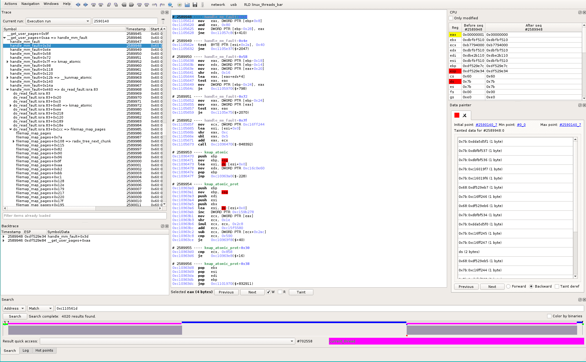Click the forward navigation arrow in toolbar

click(85, 5)
